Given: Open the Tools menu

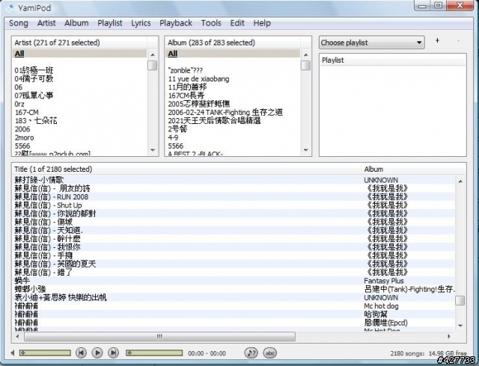Looking at the screenshot, I should coord(211,23).
